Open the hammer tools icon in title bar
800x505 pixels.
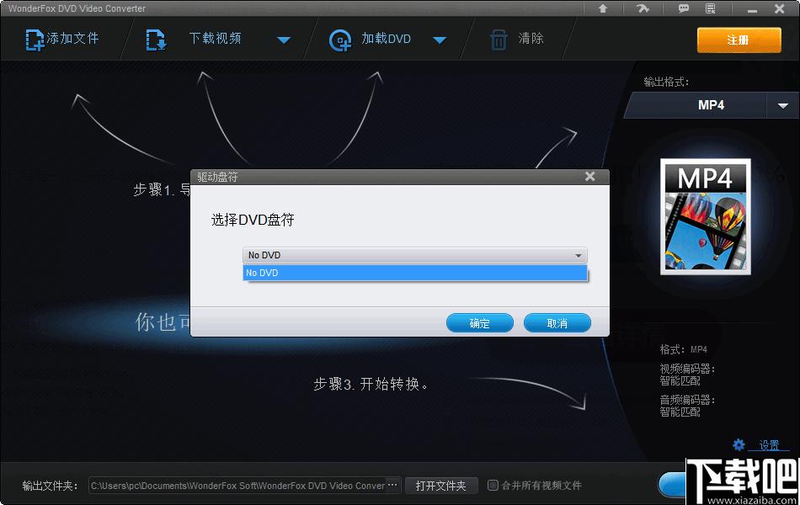tap(643, 8)
